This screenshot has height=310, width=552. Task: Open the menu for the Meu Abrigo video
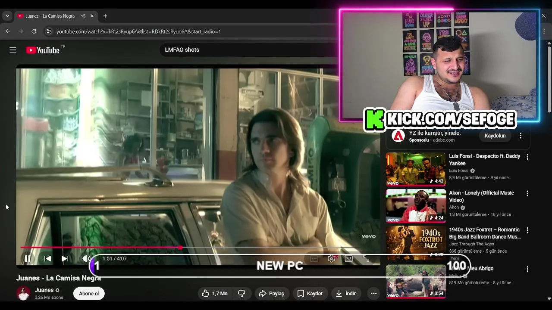click(x=527, y=269)
